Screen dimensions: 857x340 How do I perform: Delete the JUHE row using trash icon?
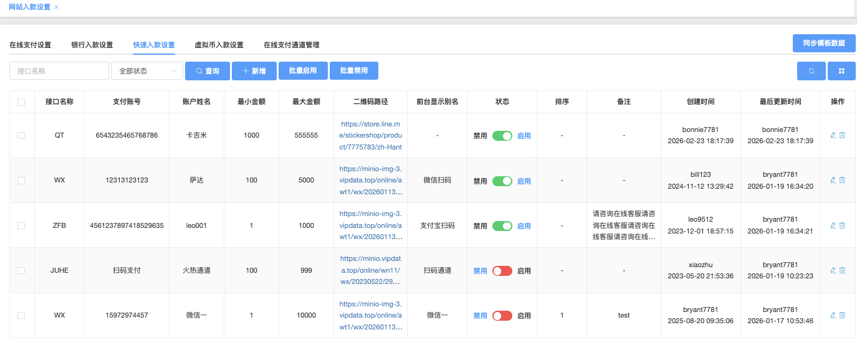coord(842,270)
